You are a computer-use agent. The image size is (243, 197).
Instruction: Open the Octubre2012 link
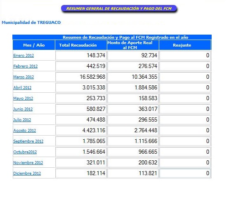[25, 152]
